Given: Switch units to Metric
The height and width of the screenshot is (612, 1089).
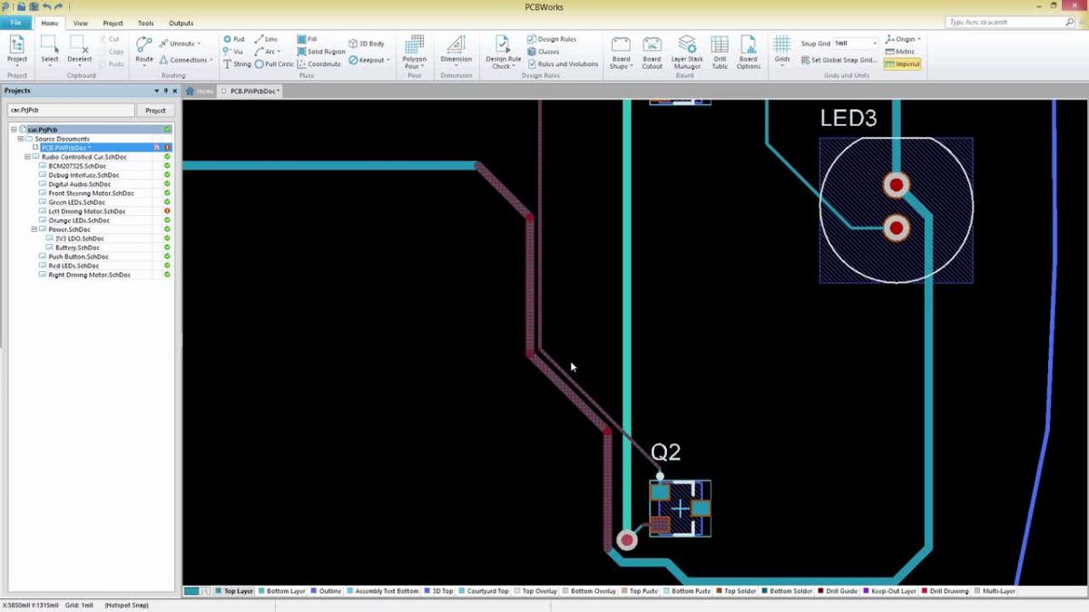Looking at the screenshot, I should pyautogui.click(x=901, y=51).
